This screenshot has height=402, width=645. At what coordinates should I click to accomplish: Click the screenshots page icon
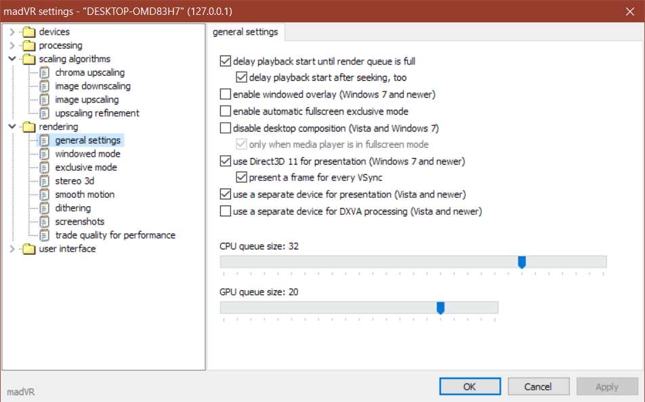(x=45, y=222)
